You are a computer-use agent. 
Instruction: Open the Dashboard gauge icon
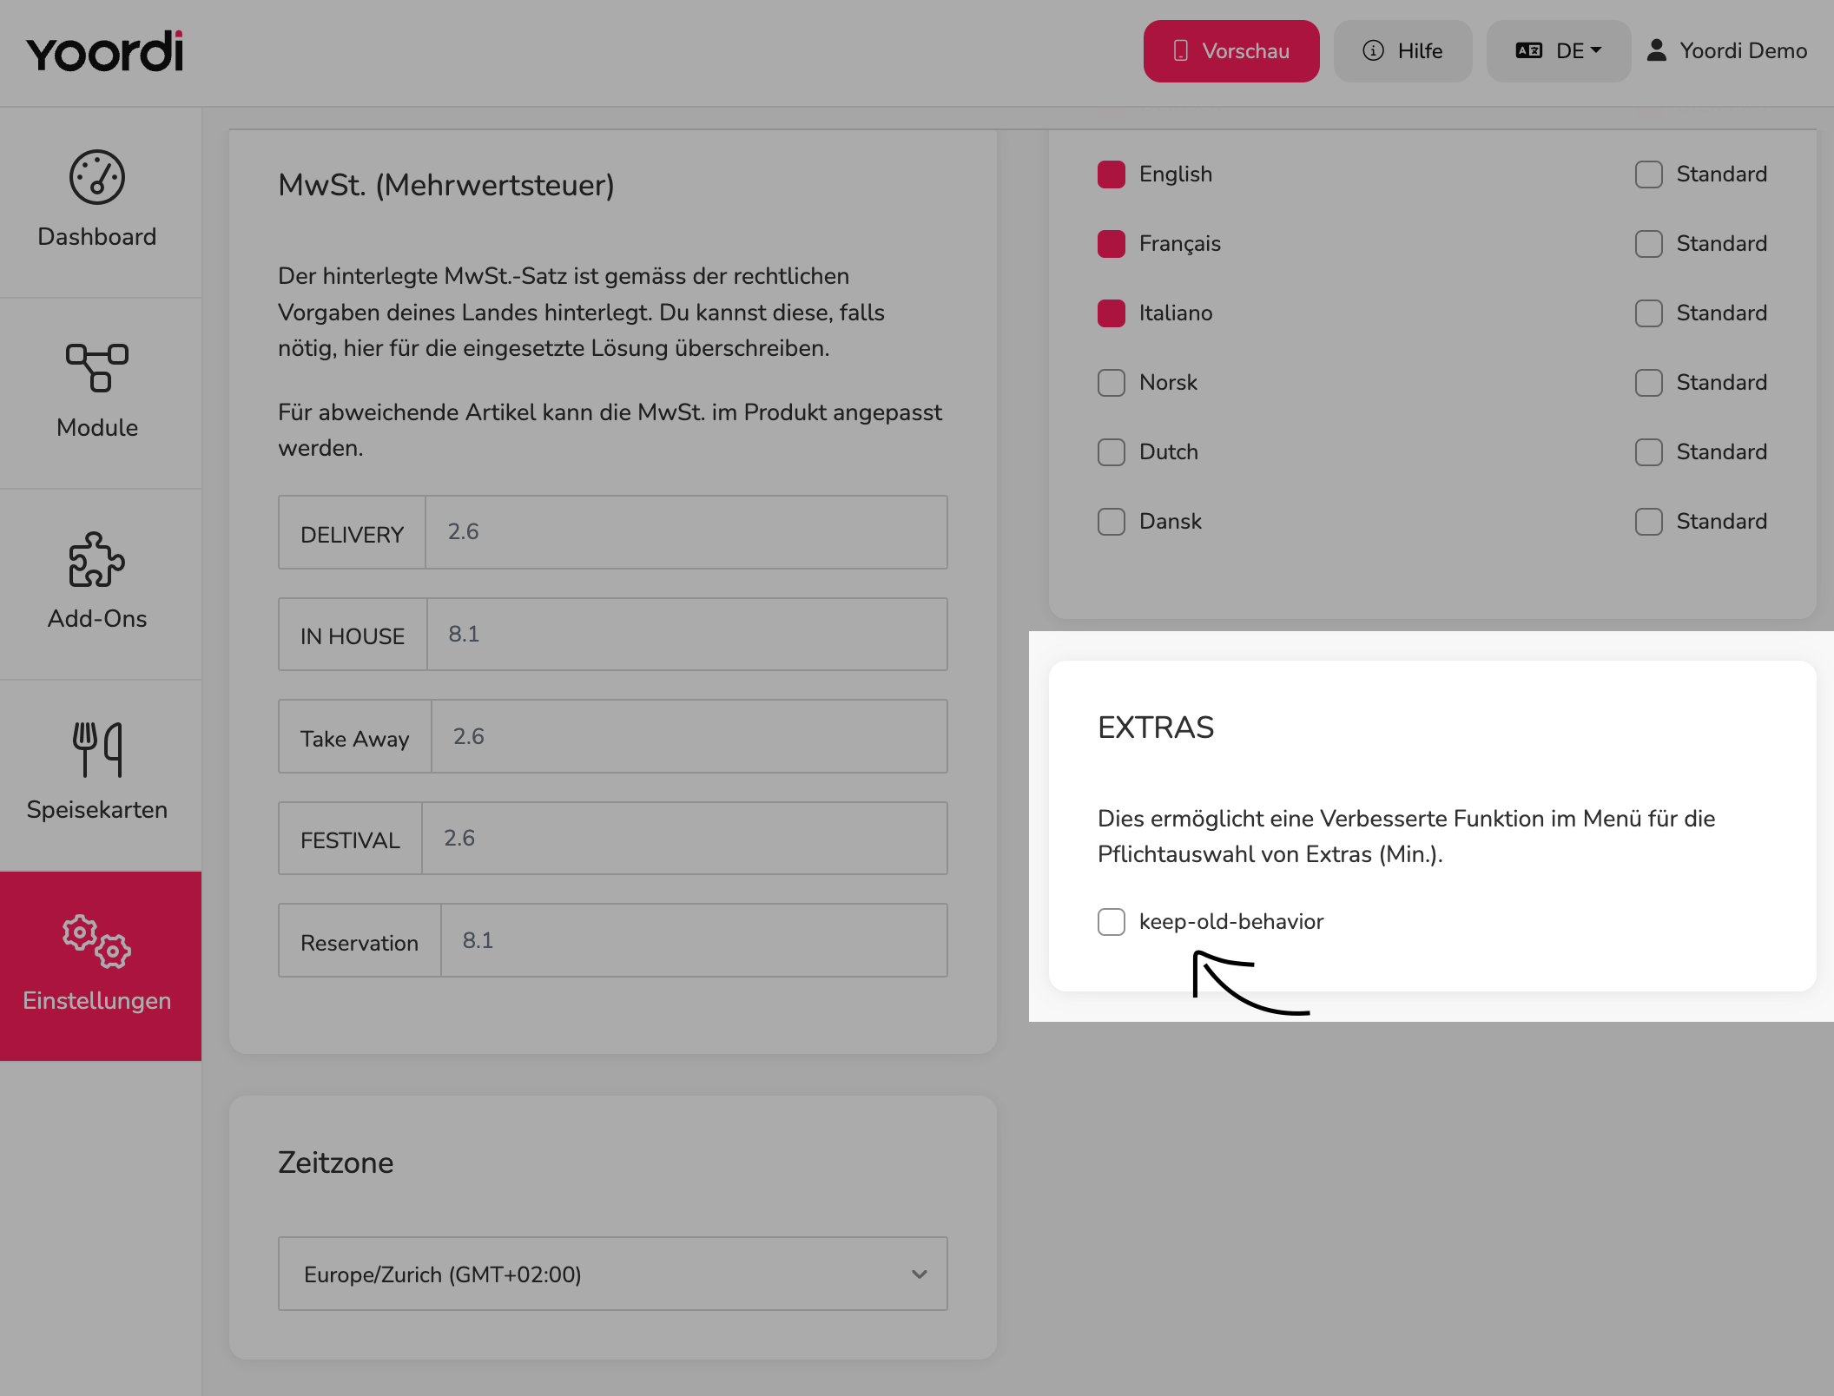click(97, 177)
